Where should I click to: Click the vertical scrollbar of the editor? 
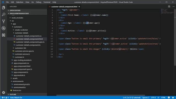tap(175, 37)
